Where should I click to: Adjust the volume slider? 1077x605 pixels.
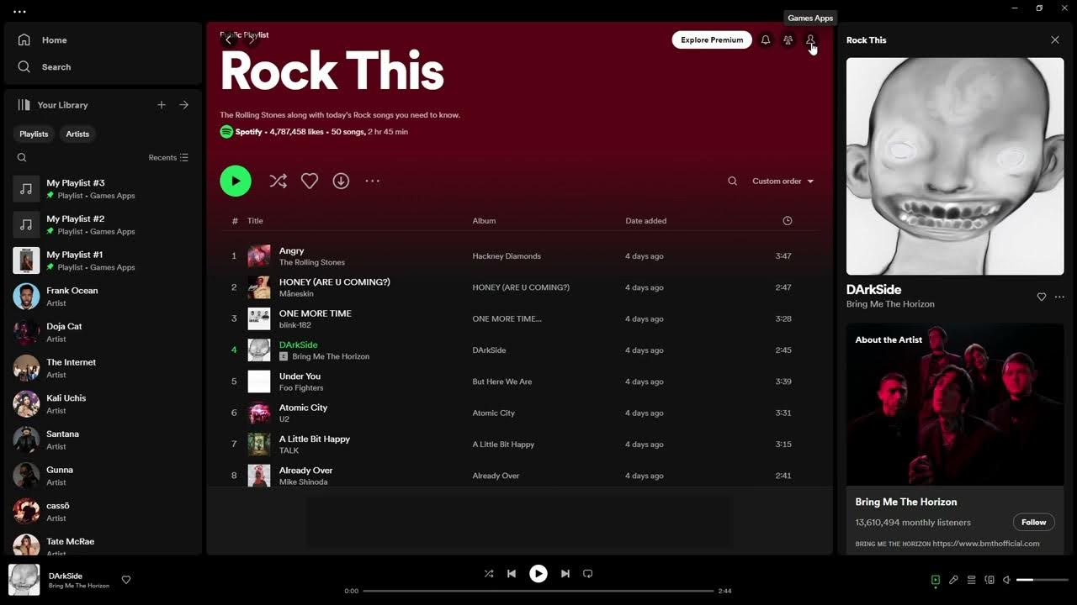(1043, 580)
